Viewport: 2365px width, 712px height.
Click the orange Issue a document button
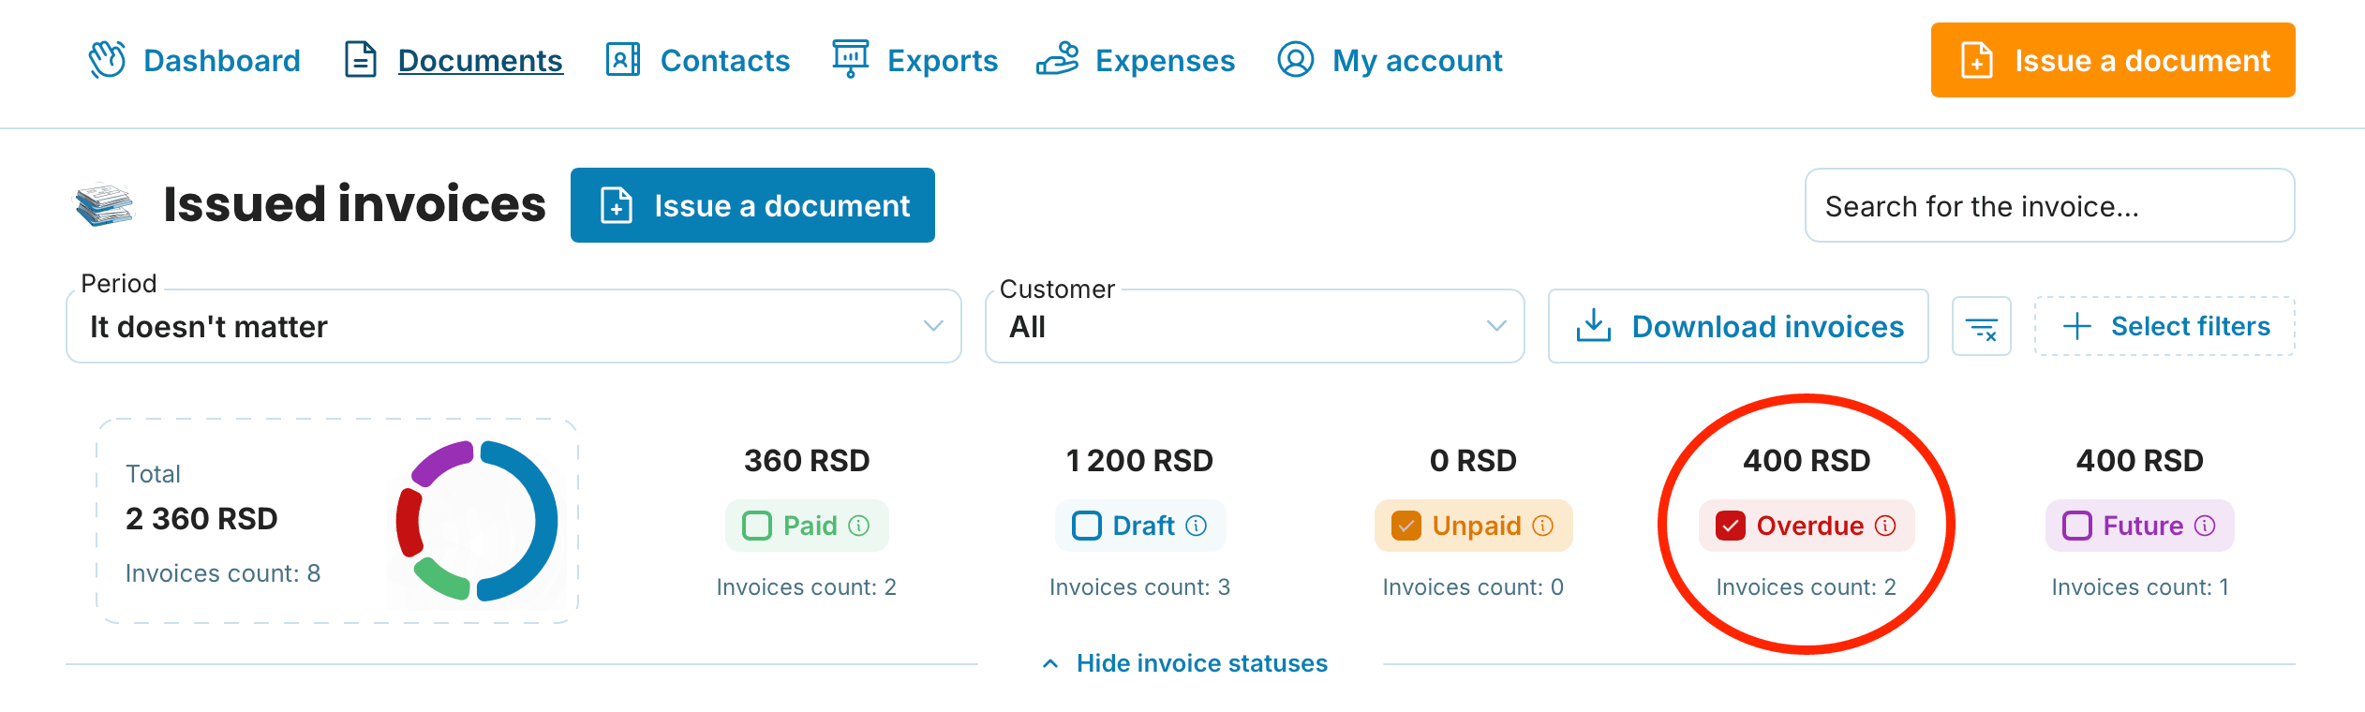(x=2113, y=60)
